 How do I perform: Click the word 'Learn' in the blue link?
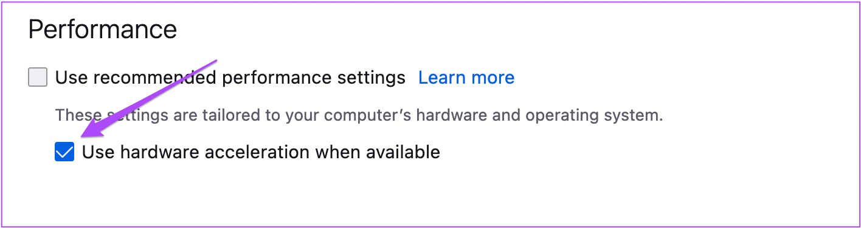click(x=441, y=78)
